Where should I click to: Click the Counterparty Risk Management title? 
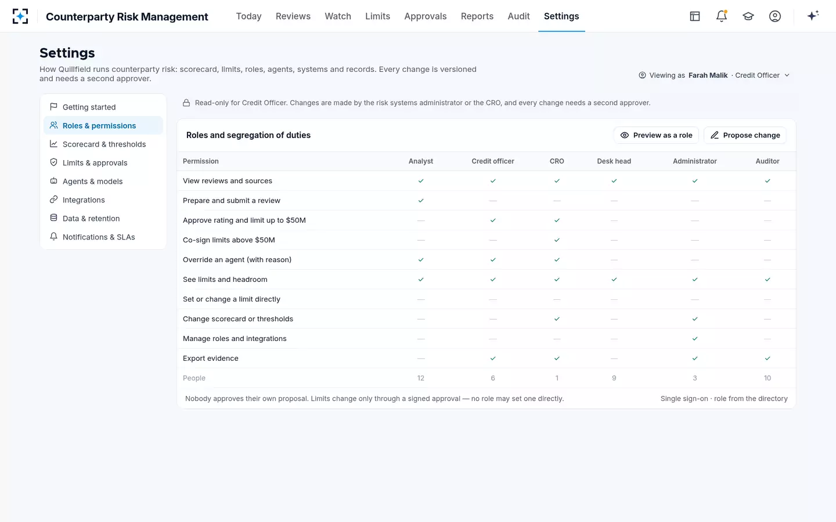point(127,17)
